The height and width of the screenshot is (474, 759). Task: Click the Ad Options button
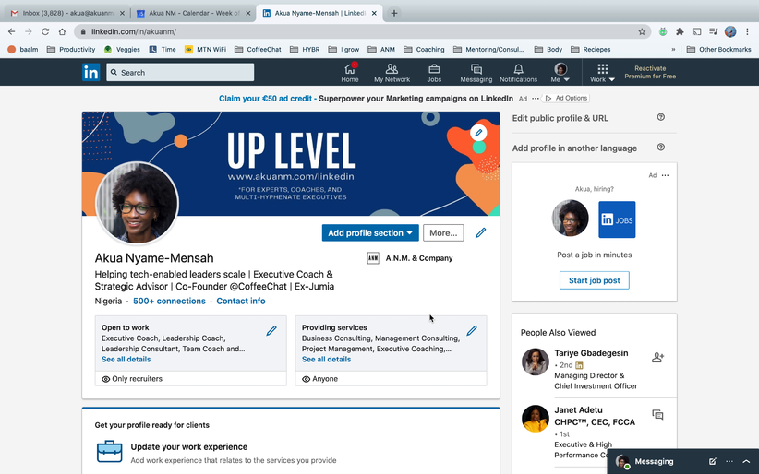pos(566,98)
